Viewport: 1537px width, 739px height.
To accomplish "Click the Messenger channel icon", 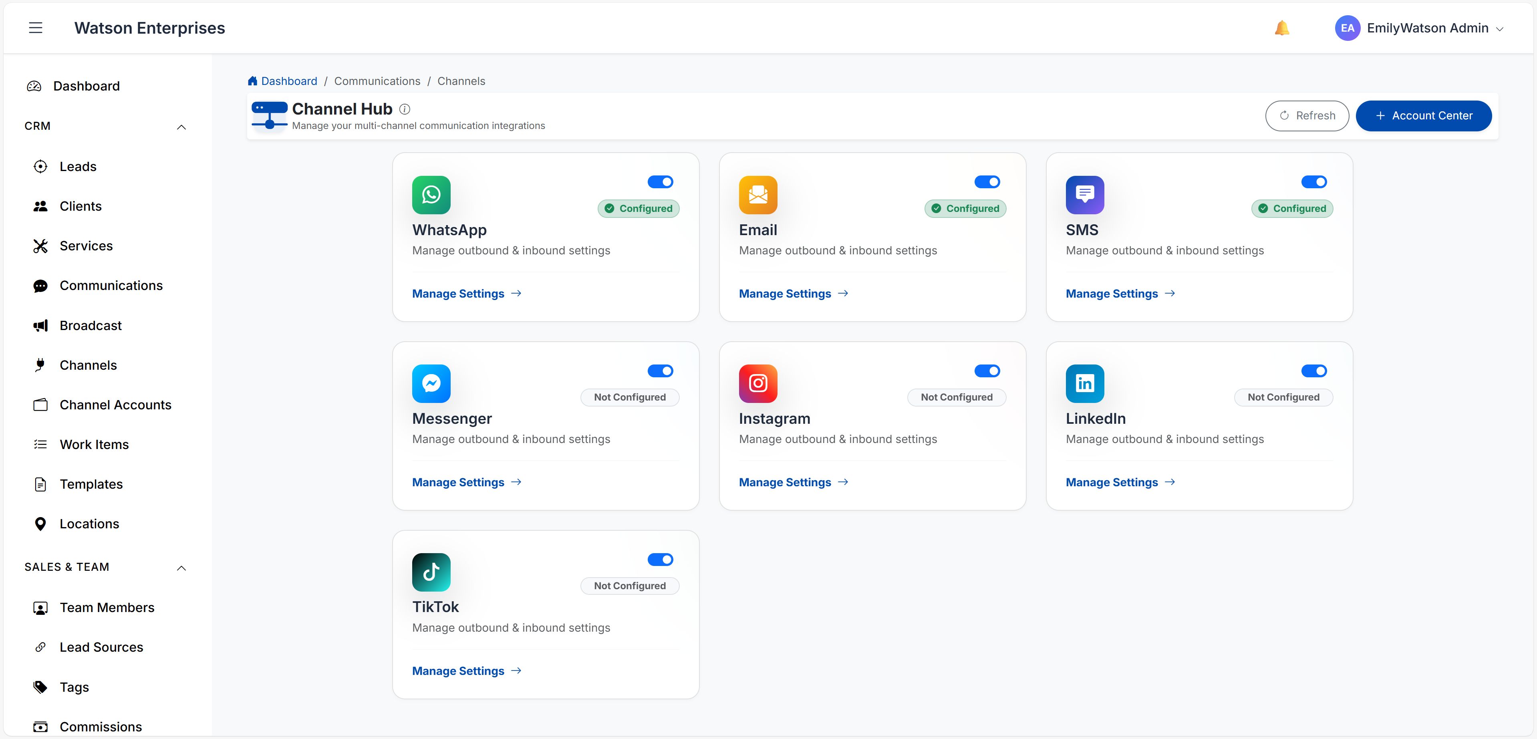I will (x=431, y=383).
